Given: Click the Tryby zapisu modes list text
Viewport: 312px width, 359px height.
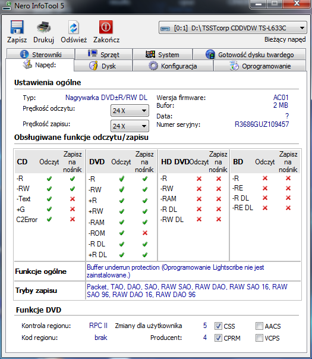Looking at the screenshot, I should coord(187,291).
